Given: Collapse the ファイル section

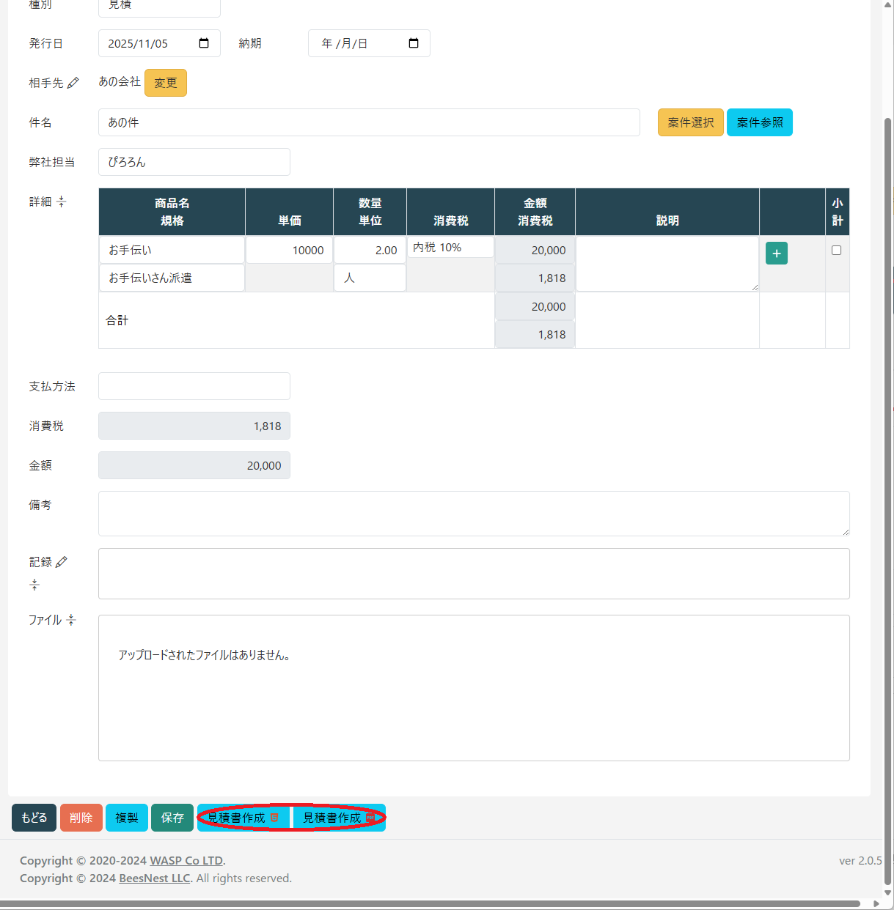Looking at the screenshot, I should tap(71, 620).
